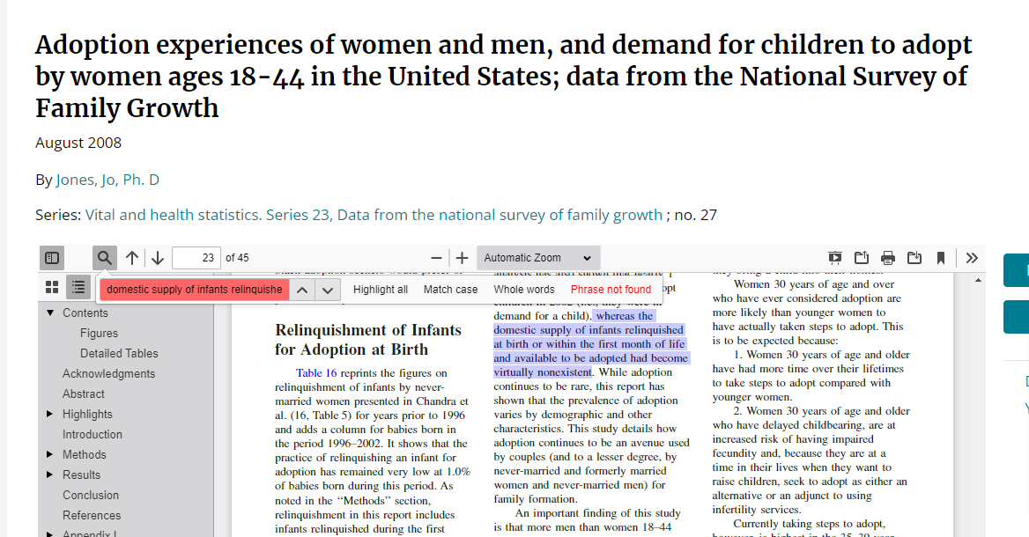Expand the Results outline node
1029x537 pixels.
point(50,474)
